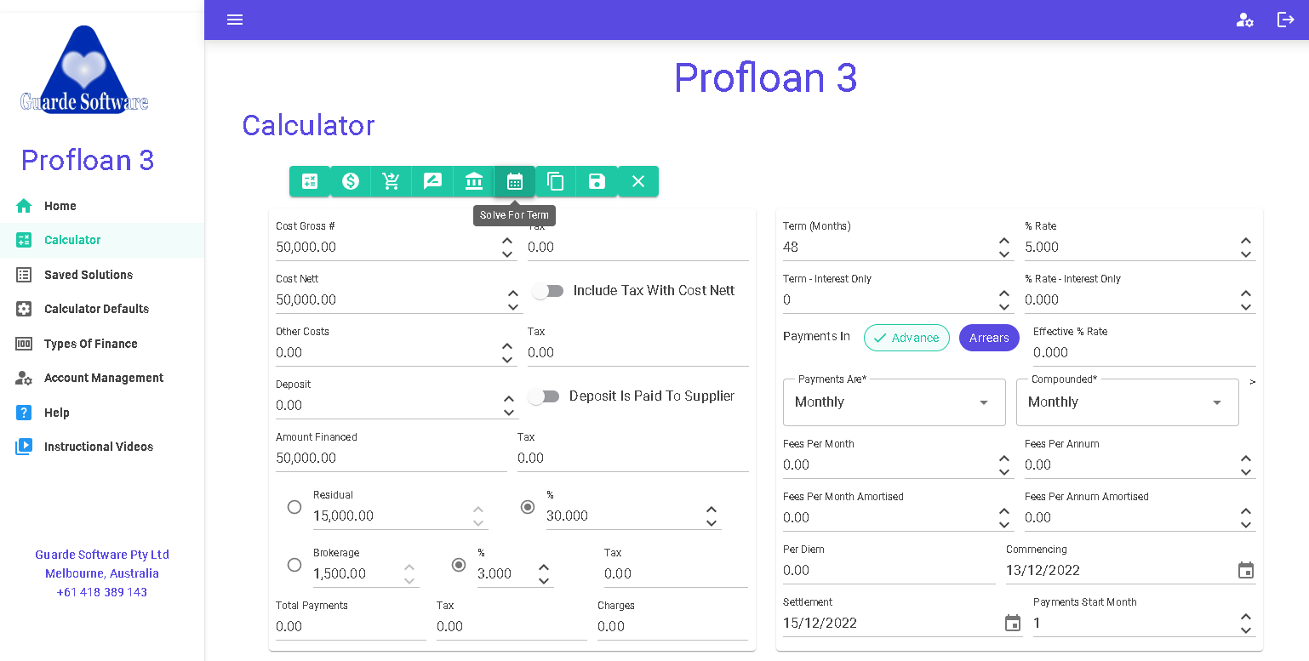Increase the Deposit value with up arrow
Screen dimensions: 1309x661
tap(509, 399)
